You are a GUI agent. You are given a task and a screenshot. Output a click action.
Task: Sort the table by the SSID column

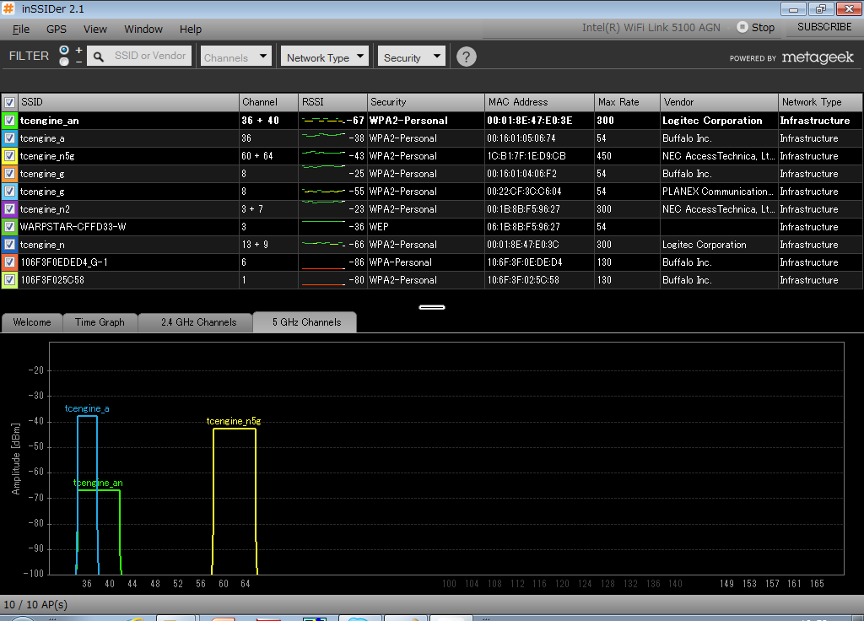click(x=129, y=102)
